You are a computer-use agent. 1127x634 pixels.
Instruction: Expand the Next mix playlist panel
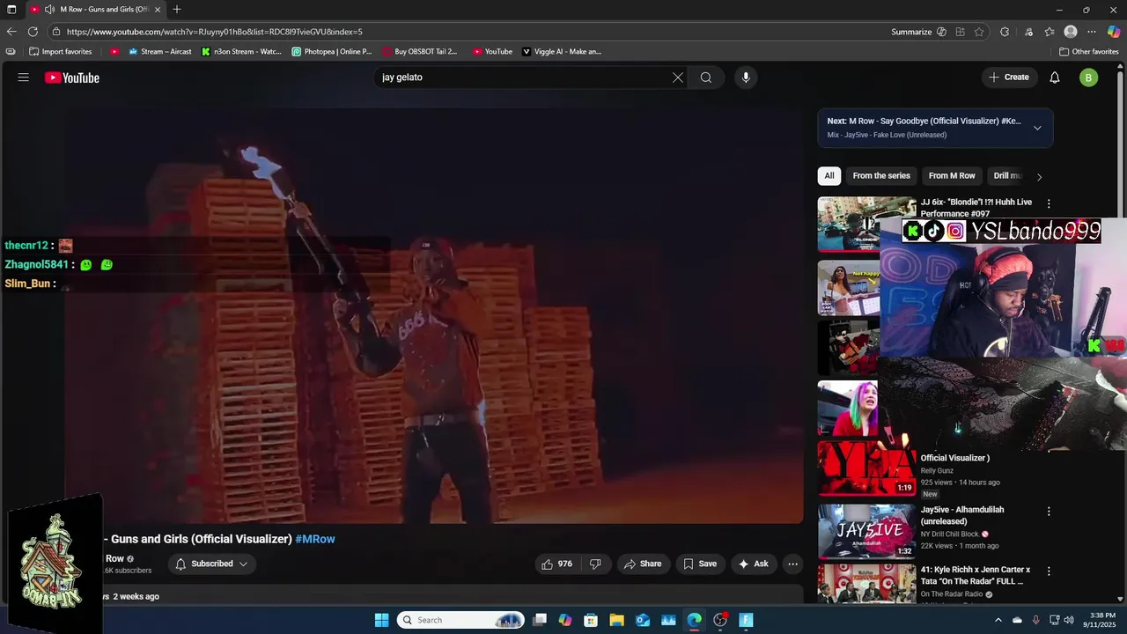(1037, 128)
